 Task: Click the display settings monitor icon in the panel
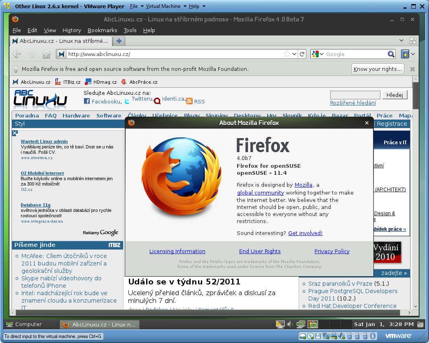(x=280, y=324)
